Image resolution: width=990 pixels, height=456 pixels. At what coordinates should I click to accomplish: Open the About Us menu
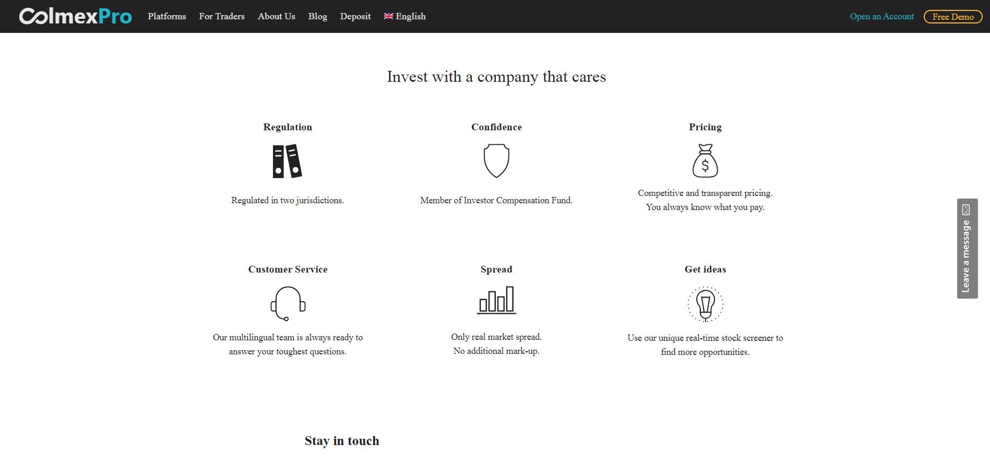[277, 16]
